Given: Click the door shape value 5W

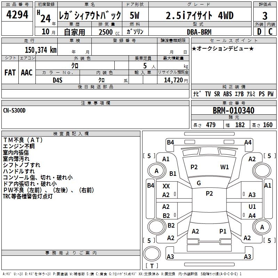Looking at the screenshot, I should (x=134, y=15).
